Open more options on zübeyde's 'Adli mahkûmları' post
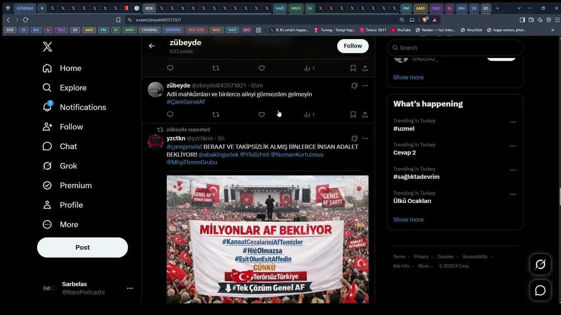The width and height of the screenshot is (561, 315). pos(365,86)
